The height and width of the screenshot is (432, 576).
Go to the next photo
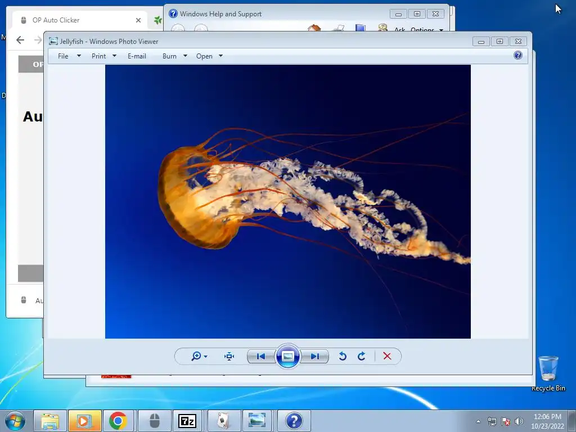coord(314,356)
